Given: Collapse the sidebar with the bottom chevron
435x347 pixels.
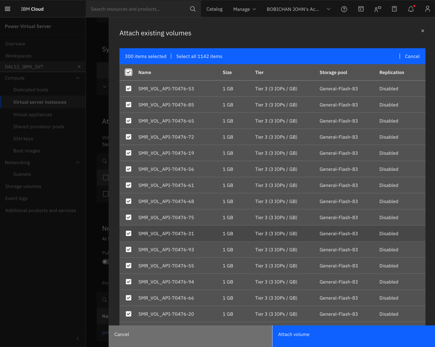Looking at the screenshot, I should click(x=77, y=338).
